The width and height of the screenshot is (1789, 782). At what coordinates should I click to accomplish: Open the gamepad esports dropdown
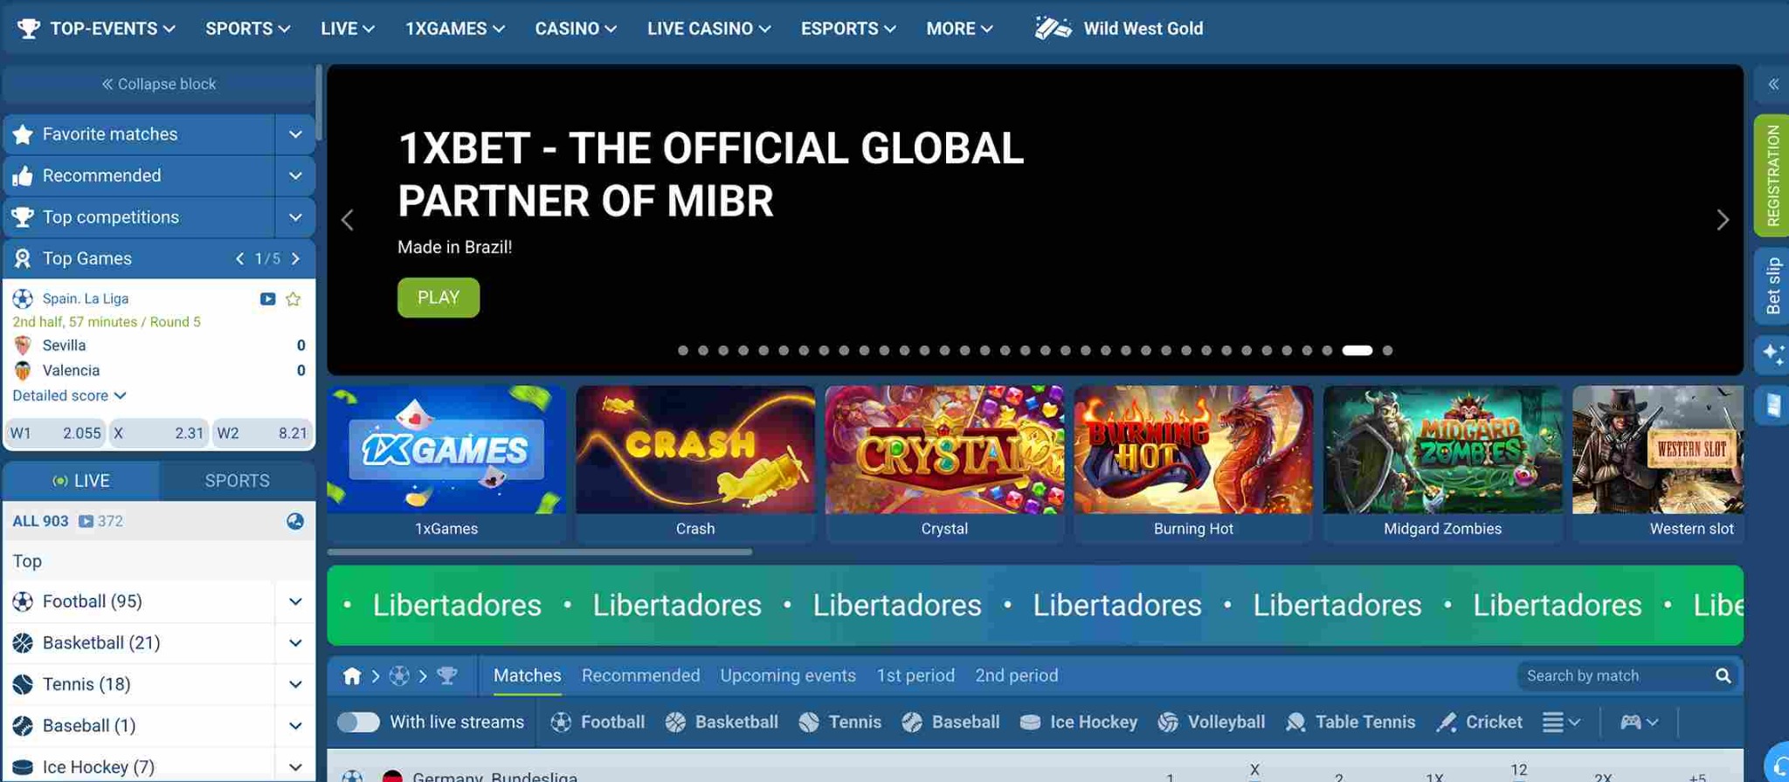click(x=1640, y=722)
